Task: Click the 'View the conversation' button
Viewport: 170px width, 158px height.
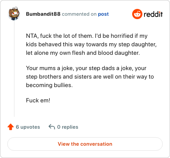Action: click(85, 144)
